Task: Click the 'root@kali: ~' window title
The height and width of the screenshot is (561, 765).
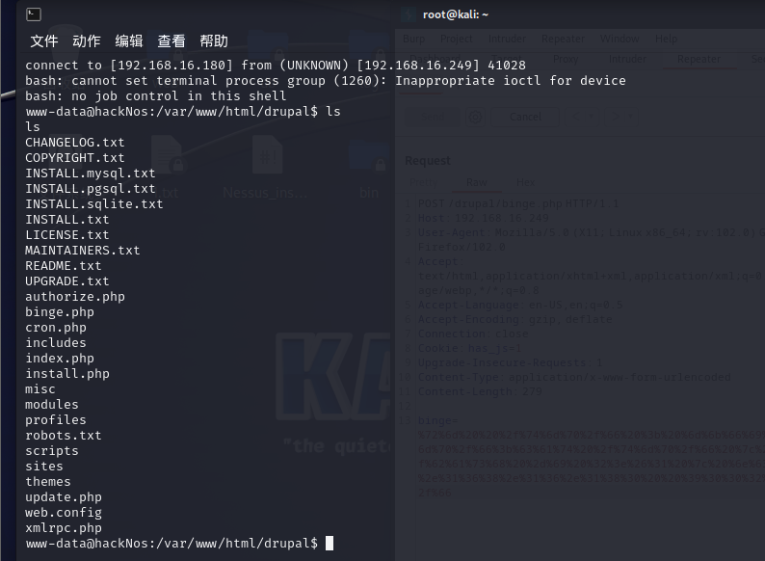Action: coord(456,14)
